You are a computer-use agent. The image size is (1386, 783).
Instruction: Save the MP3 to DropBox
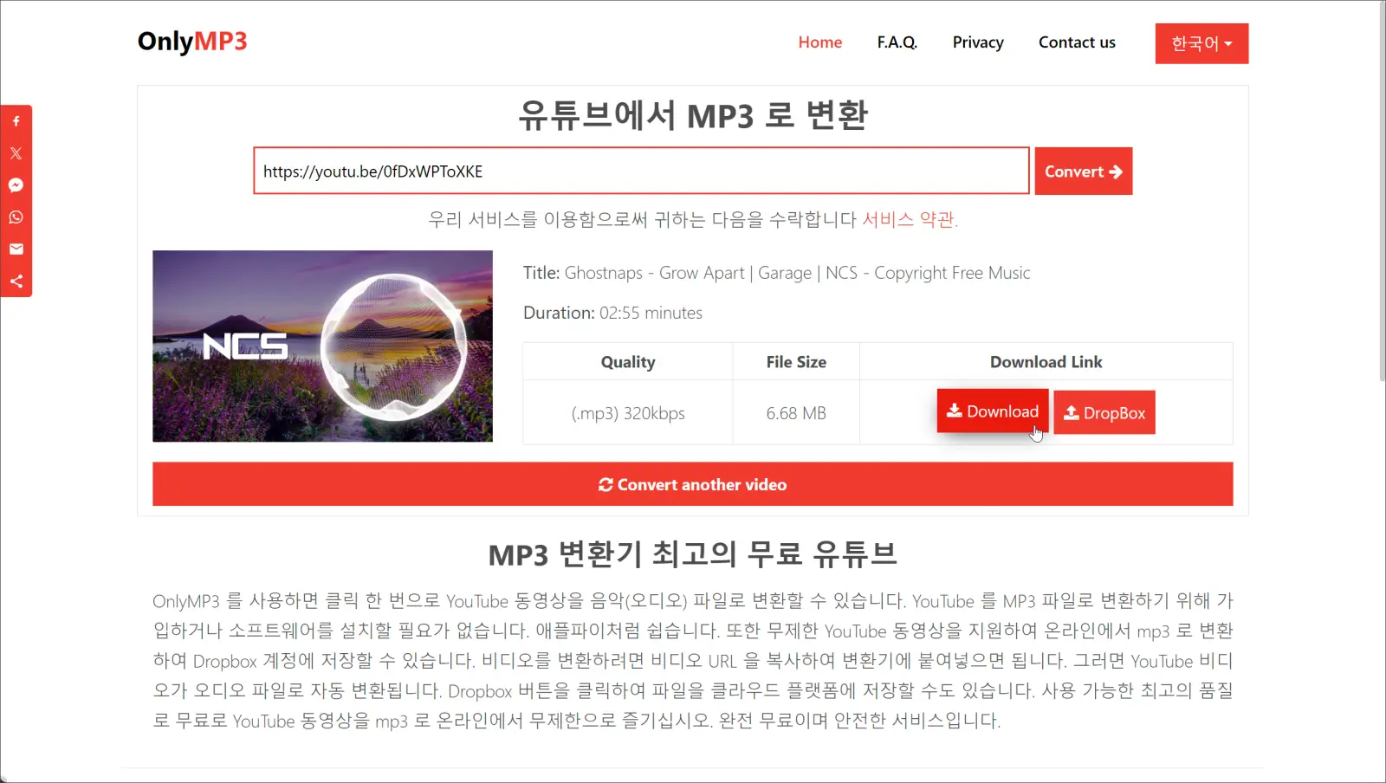pyautogui.click(x=1104, y=412)
